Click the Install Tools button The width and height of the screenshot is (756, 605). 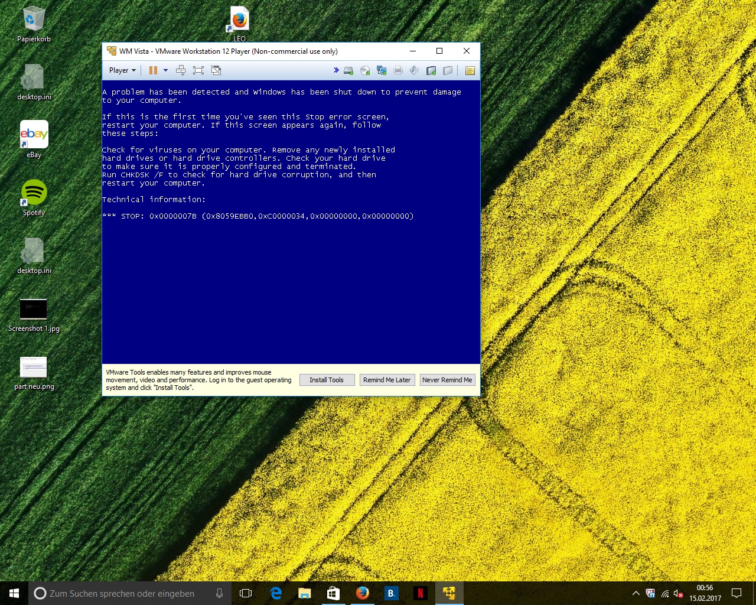tap(327, 380)
